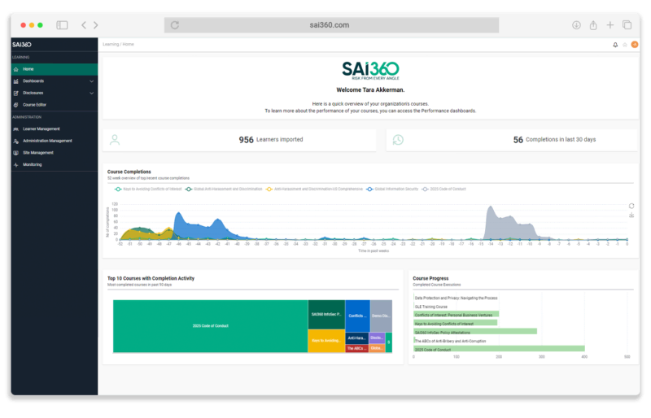Viewport: 651px width, 418px height.
Task: Open the notifications bell icon
Action: click(x=615, y=45)
